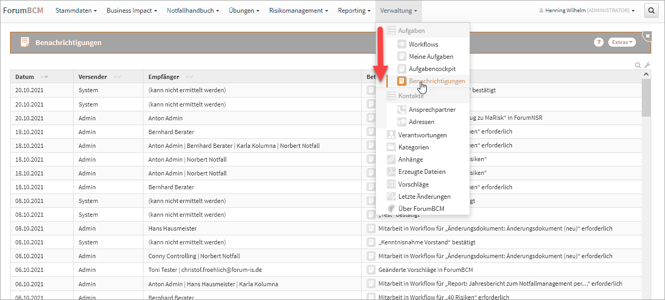Open Workflows from the Verwaltung menu
Screen dimensions: 665x300
(x=423, y=45)
